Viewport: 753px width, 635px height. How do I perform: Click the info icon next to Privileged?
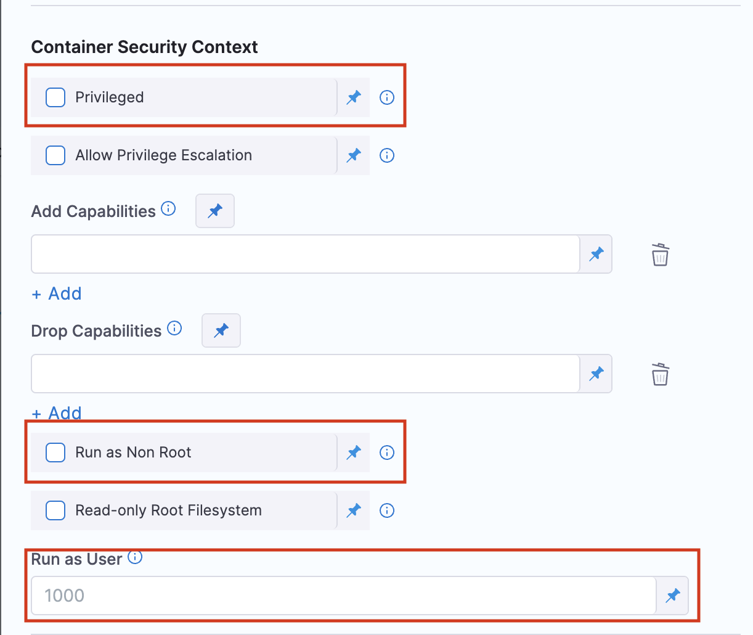pos(387,97)
